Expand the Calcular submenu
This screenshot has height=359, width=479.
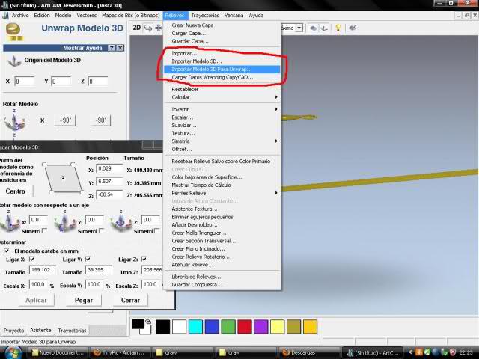tap(222, 97)
